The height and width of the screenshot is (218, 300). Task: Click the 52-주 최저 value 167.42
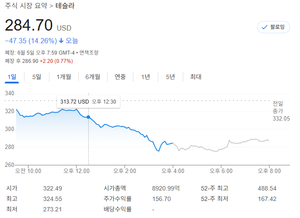(x=267, y=199)
